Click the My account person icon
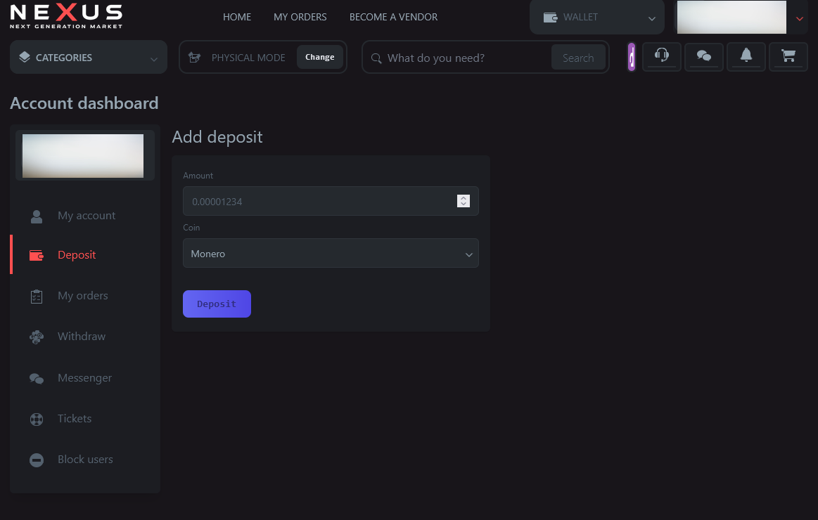 click(x=37, y=216)
